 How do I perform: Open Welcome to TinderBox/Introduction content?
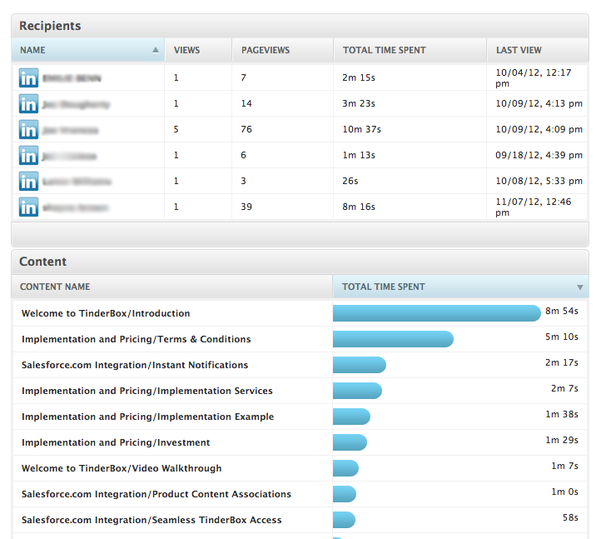click(106, 313)
